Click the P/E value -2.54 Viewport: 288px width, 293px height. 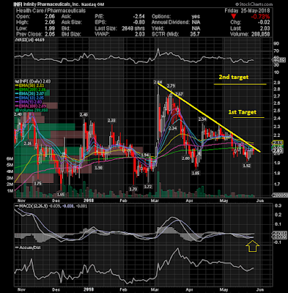[x=139, y=17]
